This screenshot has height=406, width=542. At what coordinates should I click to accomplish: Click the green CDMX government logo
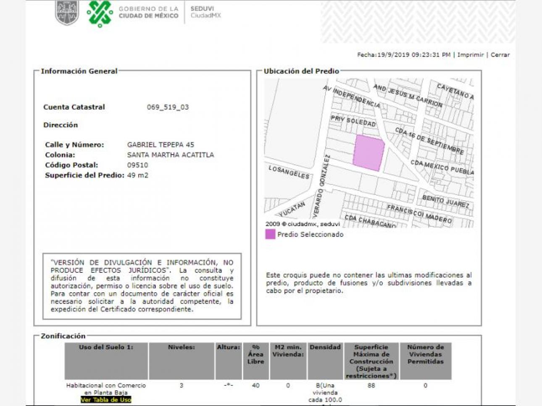tap(100, 13)
